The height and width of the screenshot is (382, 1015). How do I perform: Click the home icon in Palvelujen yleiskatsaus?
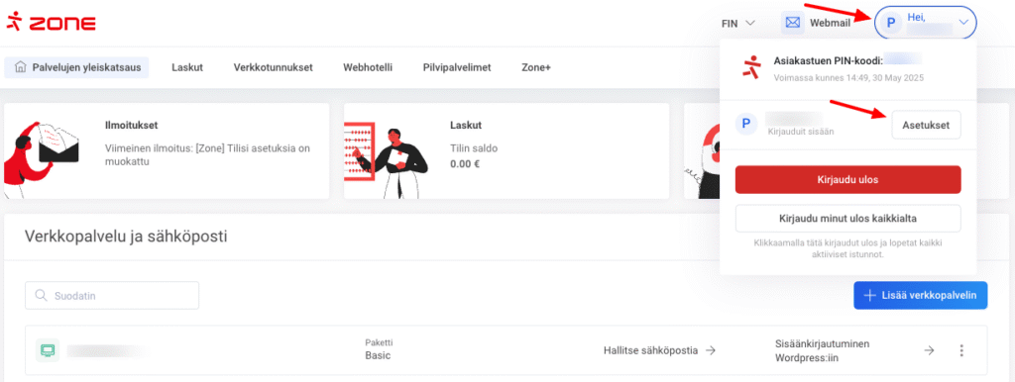20,67
